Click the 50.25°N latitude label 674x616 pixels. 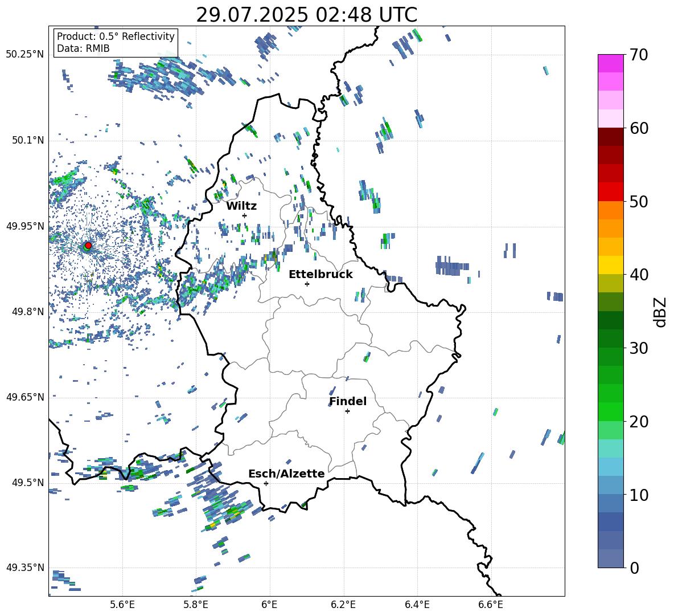pyautogui.click(x=25, y=55)
